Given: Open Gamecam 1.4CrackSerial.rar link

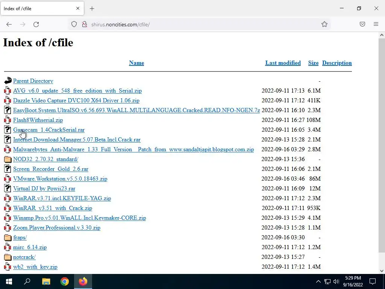Looking at the screenshot, I should [49, 130].
